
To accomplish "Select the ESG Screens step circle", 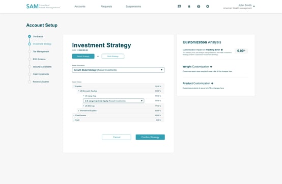I will pos(30,59).
